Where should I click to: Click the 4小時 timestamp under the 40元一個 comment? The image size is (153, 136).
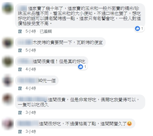pos(31,88)
